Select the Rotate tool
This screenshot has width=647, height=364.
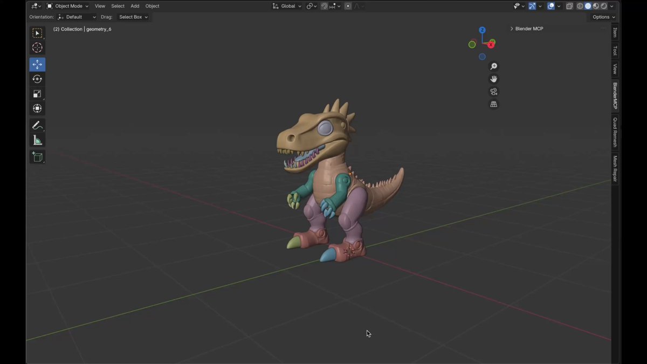point(37,79)
